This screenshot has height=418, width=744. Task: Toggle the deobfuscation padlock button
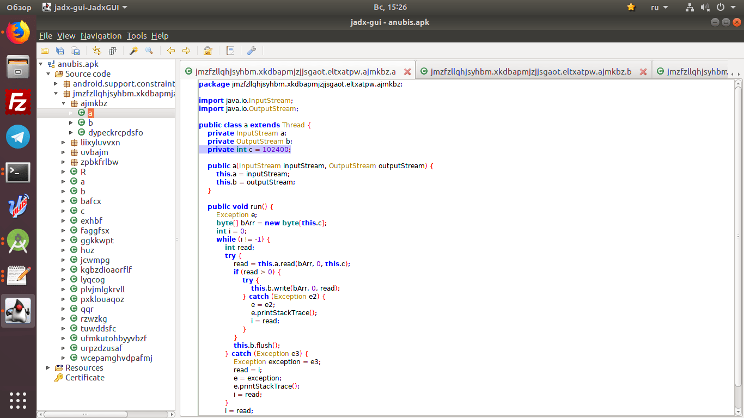tap(208, 51)
